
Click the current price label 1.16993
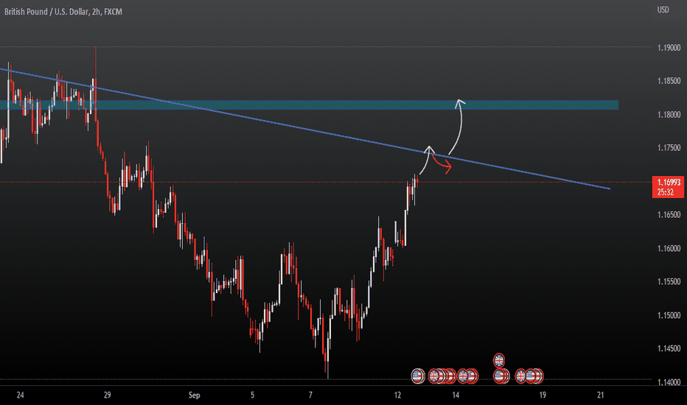click(668, 182)
